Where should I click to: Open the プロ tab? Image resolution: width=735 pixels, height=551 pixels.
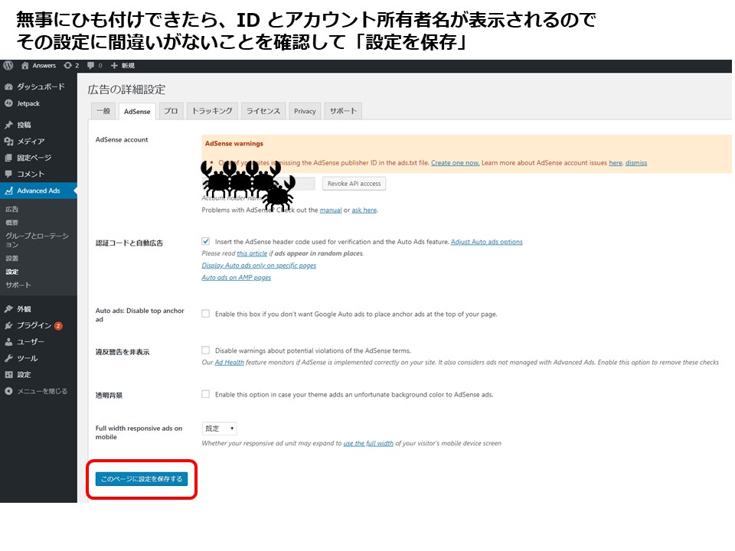point(171,111)
